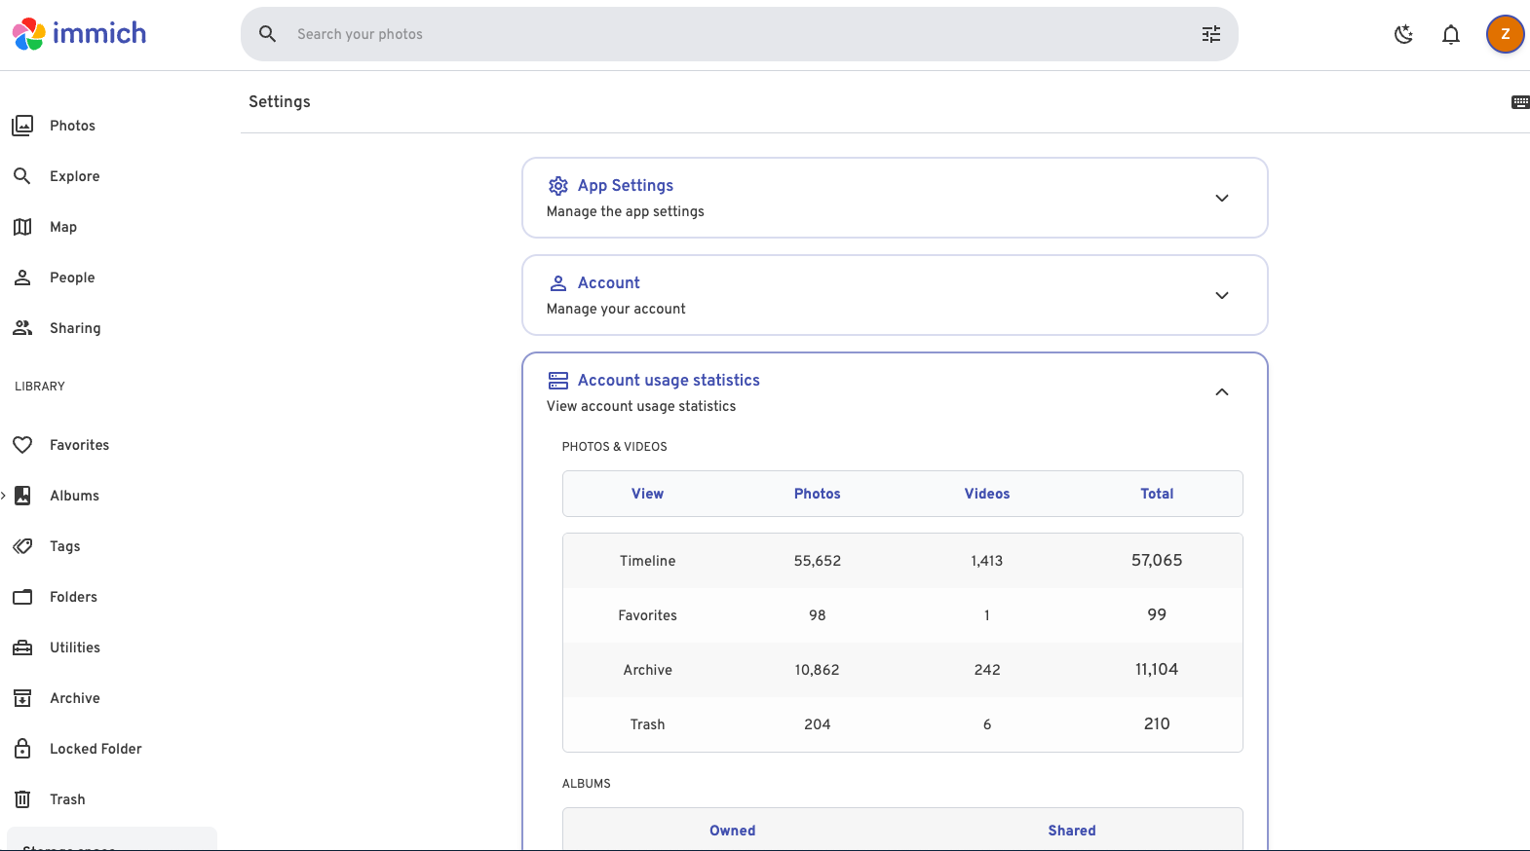Open the People page
The image size is (1530, 851).
coord(72,277)
